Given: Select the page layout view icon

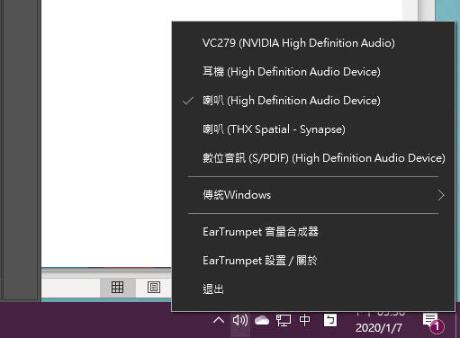Looking at the screenshot, I should (x=154, y=287).
